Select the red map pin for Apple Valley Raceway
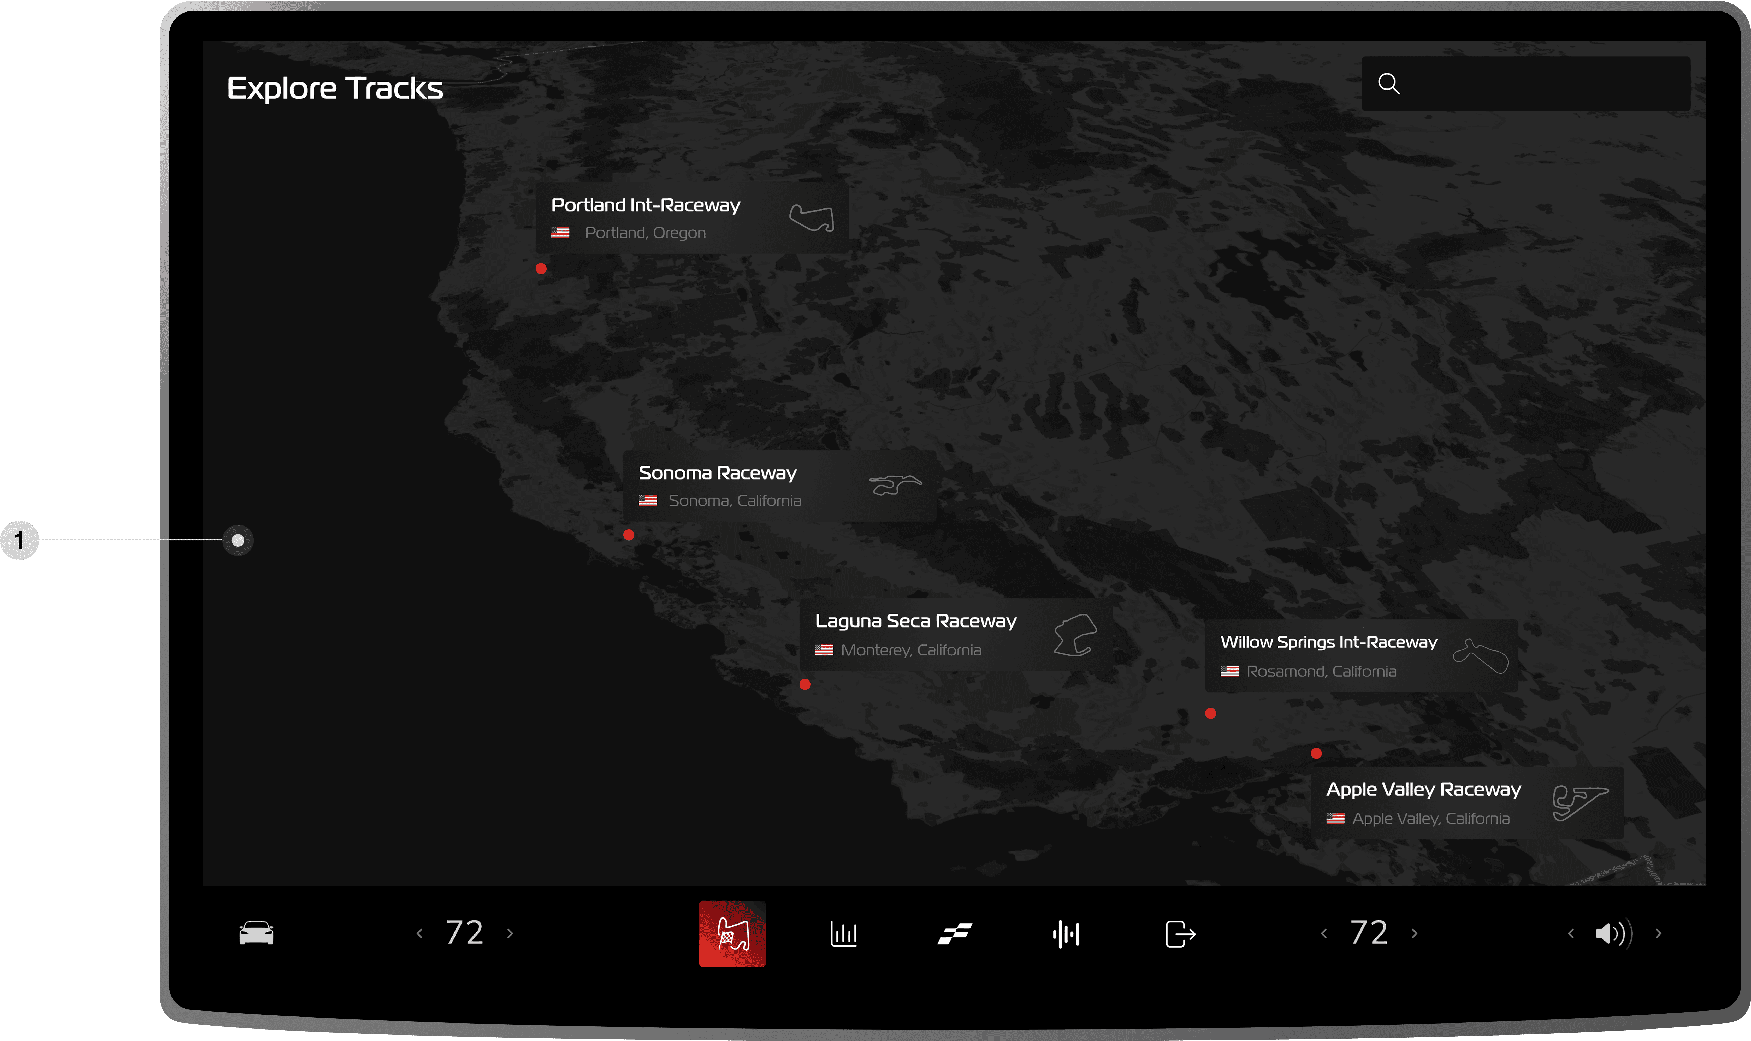 click(x=1316, y=753)
